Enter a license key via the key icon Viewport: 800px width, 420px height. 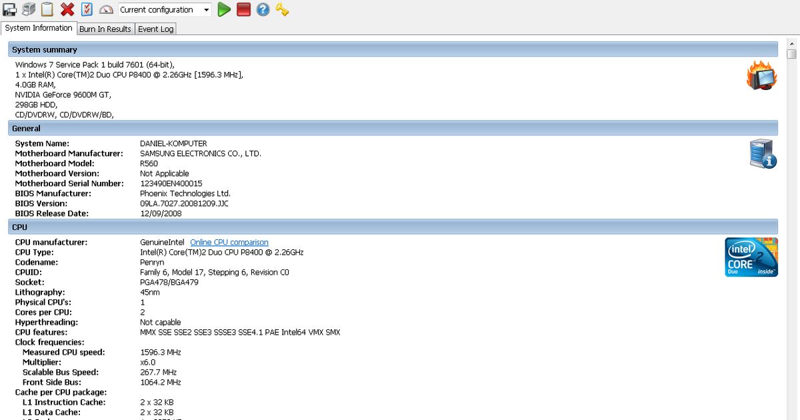(x=282, y=9)
